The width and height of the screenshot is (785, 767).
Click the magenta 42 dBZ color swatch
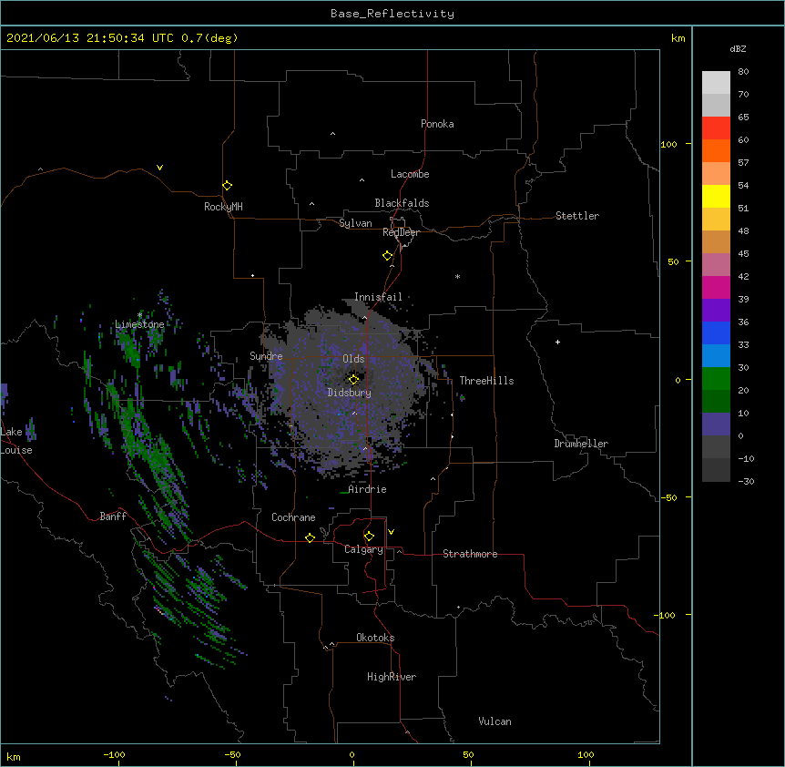click(x=716, y=287)
